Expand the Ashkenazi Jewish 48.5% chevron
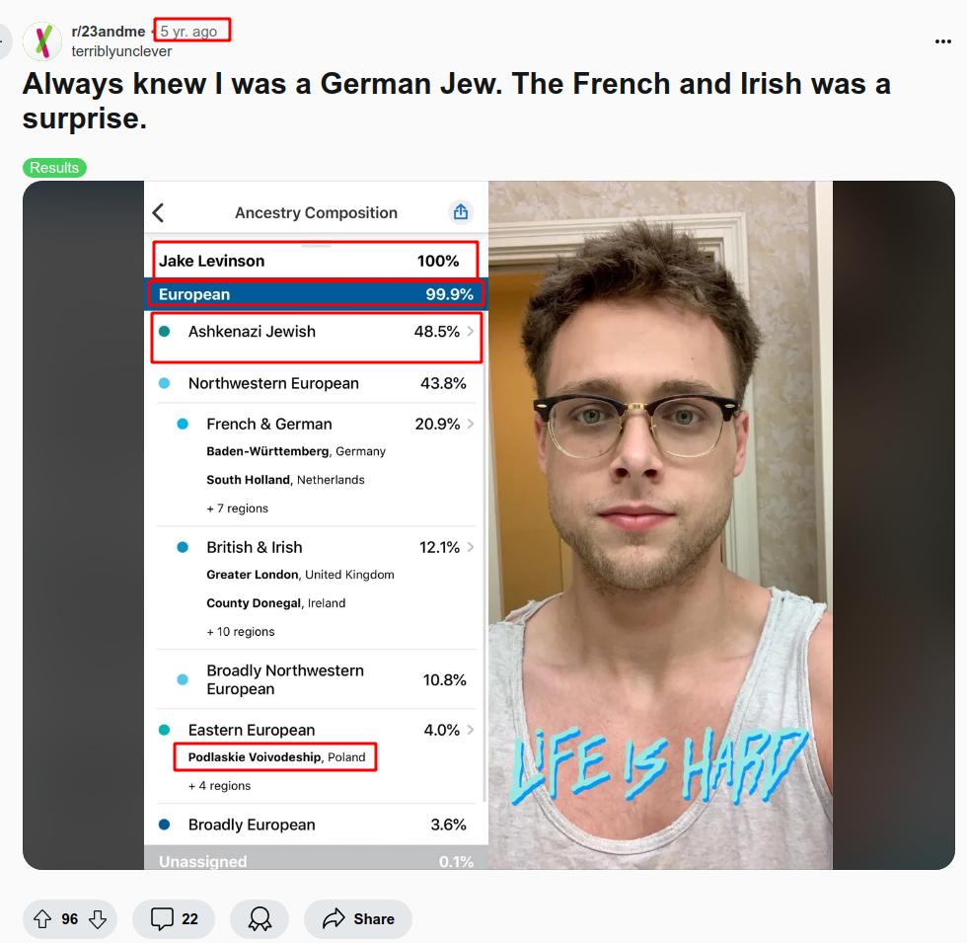Screen dimensions: 967x943 pos(471,332)
